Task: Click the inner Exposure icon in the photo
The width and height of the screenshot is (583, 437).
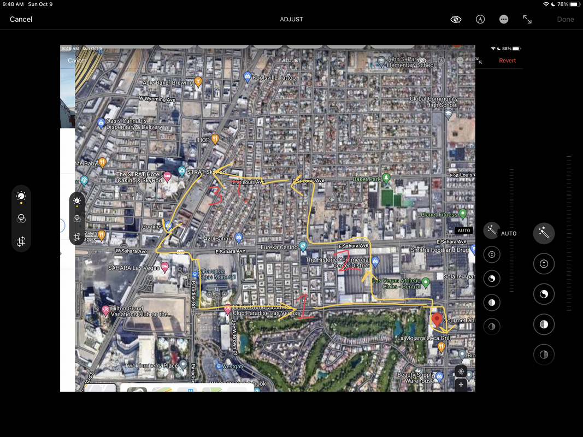Action: pyautogui.click(x=492, y=255)
